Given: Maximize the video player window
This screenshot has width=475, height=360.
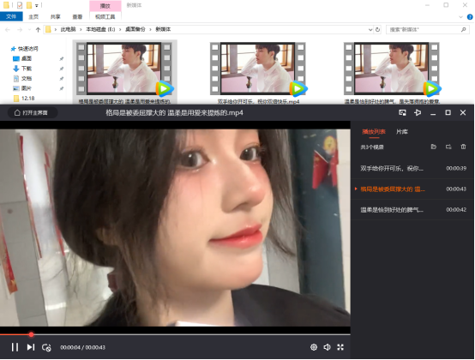Looking at the screenshot, I should [448, 112].
